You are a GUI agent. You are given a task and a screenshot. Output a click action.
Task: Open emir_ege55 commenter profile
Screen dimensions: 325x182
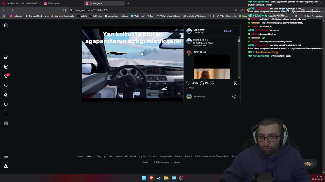click(x=200, y=52)
